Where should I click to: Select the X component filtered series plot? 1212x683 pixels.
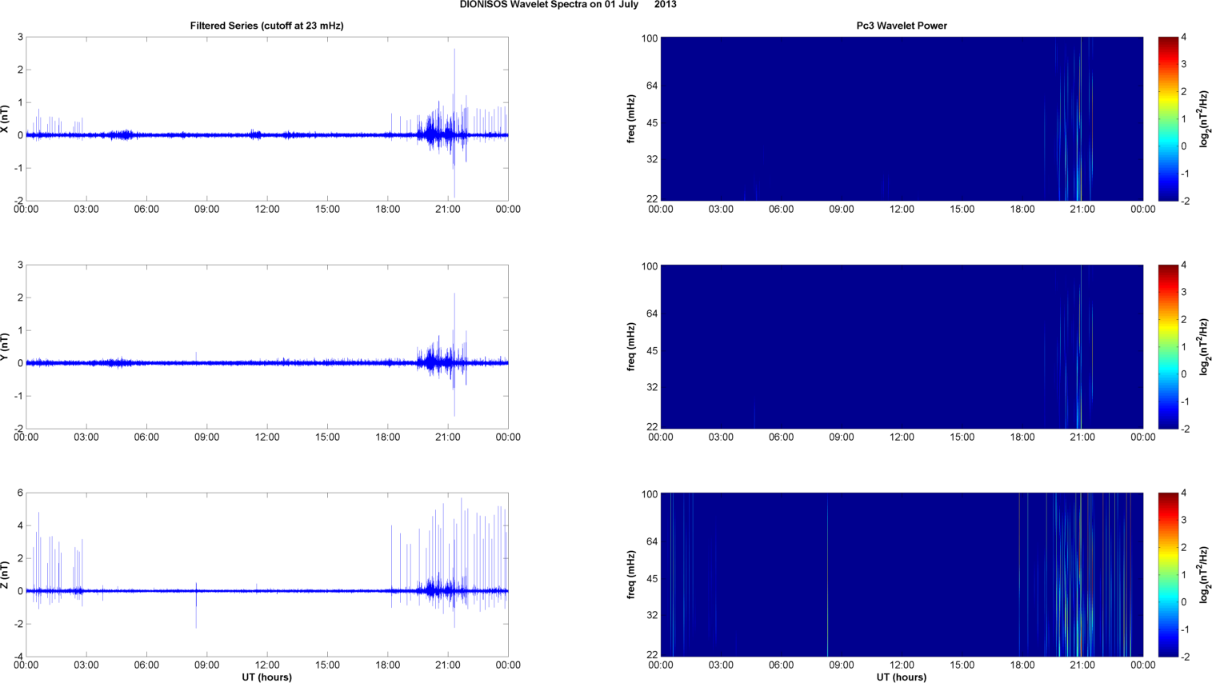tap(267, 119)
